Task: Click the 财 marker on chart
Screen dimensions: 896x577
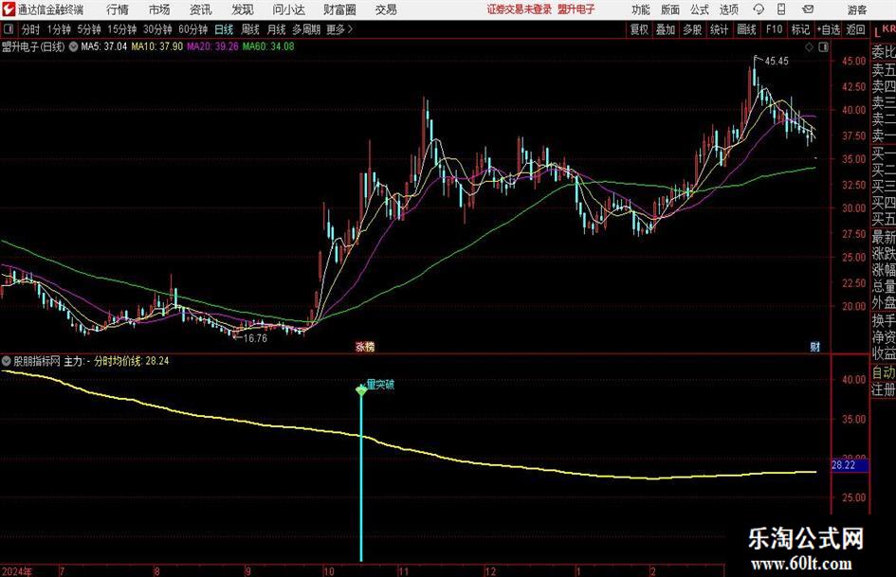Action: tap(815, 346)
